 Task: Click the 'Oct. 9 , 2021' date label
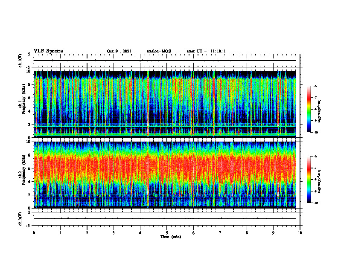(119, 51)
